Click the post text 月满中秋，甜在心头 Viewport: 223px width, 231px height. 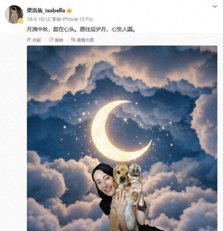pos(52,30)
